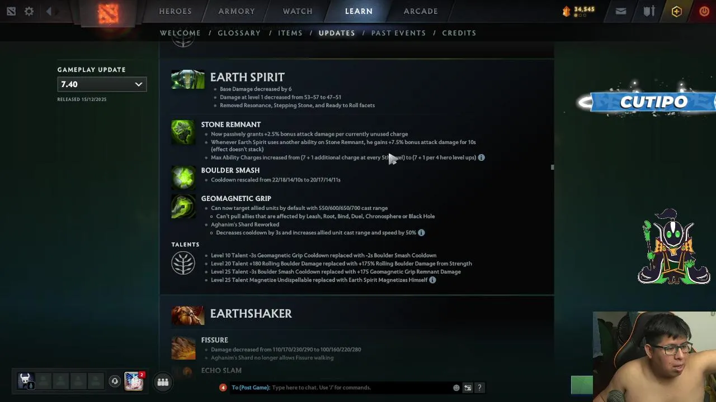Click the chat help question mark
The width and height of the screenshot is (716, 402).
pyautogui.click(x=479, y=387)
